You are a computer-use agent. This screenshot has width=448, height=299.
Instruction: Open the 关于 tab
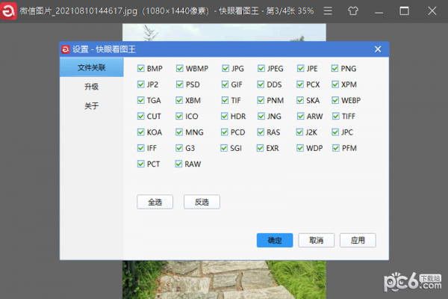[91, 106]
